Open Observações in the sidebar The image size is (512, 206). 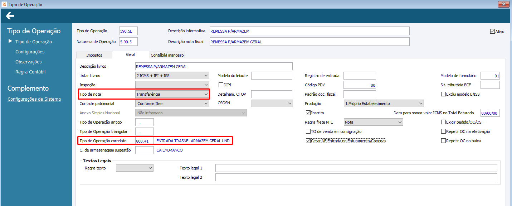click(29, 62)
